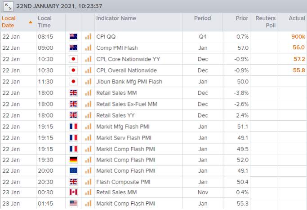
Task: Open Retail Sales Ex-Fuel MM indicator
Action: [x=127, y=104]
